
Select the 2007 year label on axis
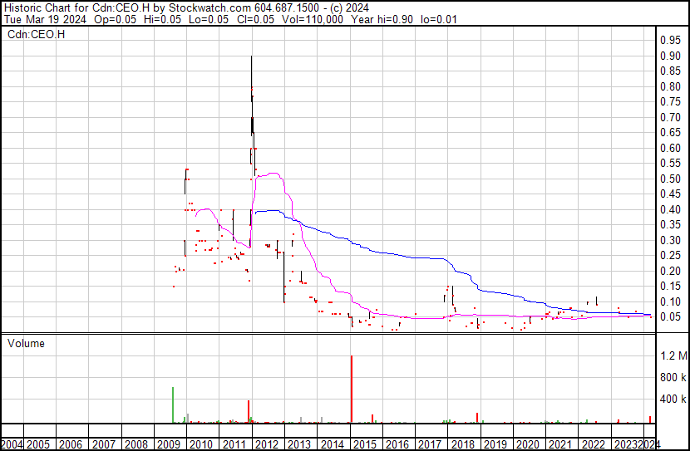104,444
